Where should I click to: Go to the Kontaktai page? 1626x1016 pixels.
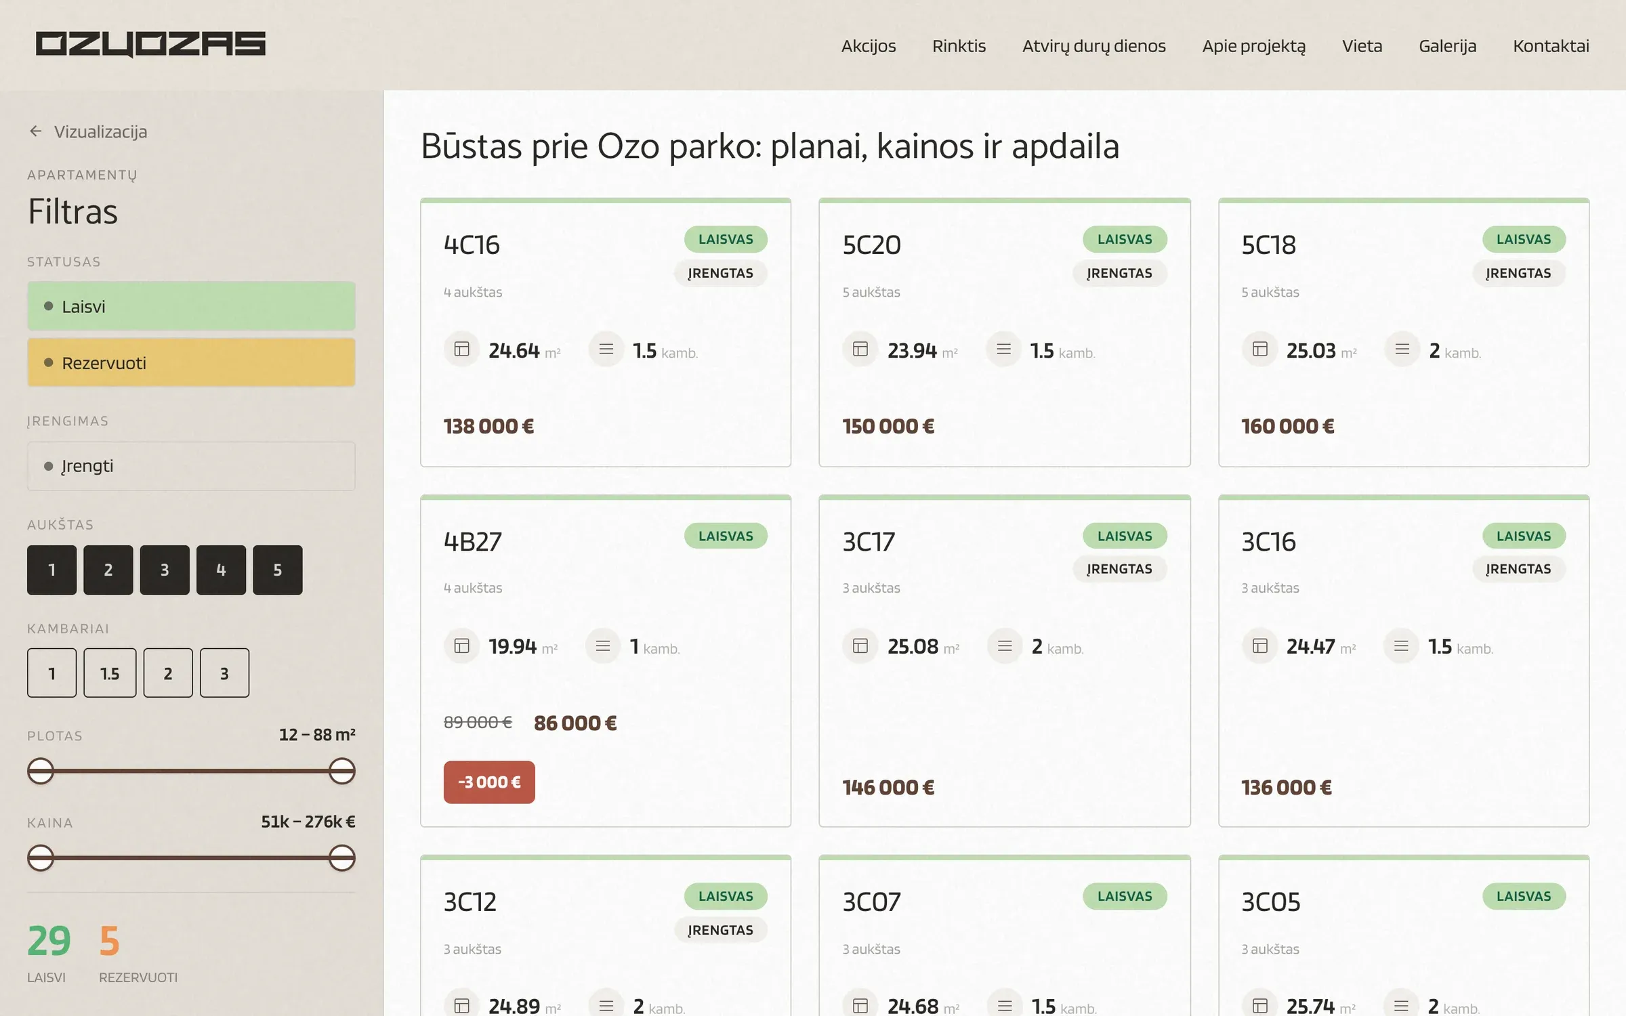pos(1551,46)
